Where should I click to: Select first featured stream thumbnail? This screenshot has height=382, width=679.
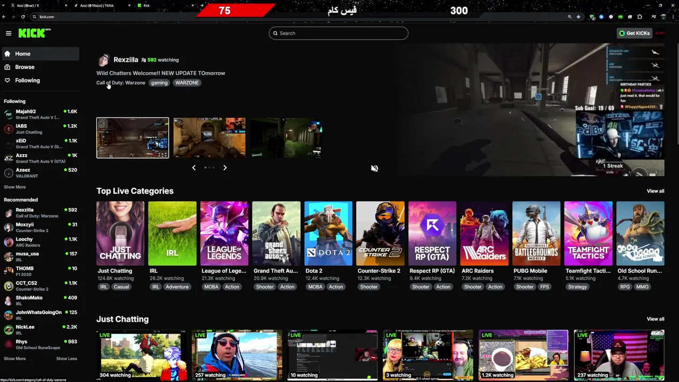pos(133,138)
